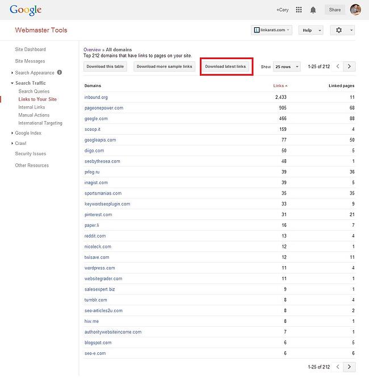Image resolution: width=369 pixels, height=382 pixels.
Task: Open the linkarati.com site selector dropdown
Action: click(x=271, y=30)
